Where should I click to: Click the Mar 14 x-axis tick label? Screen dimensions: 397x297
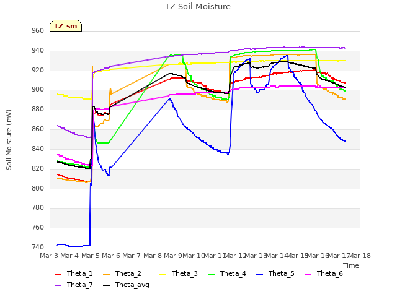click(277, 256)
